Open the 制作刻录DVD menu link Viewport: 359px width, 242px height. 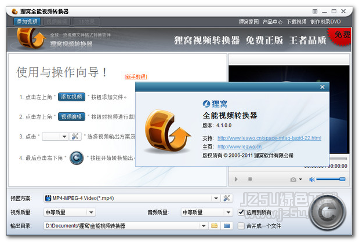tap(325, 21)
